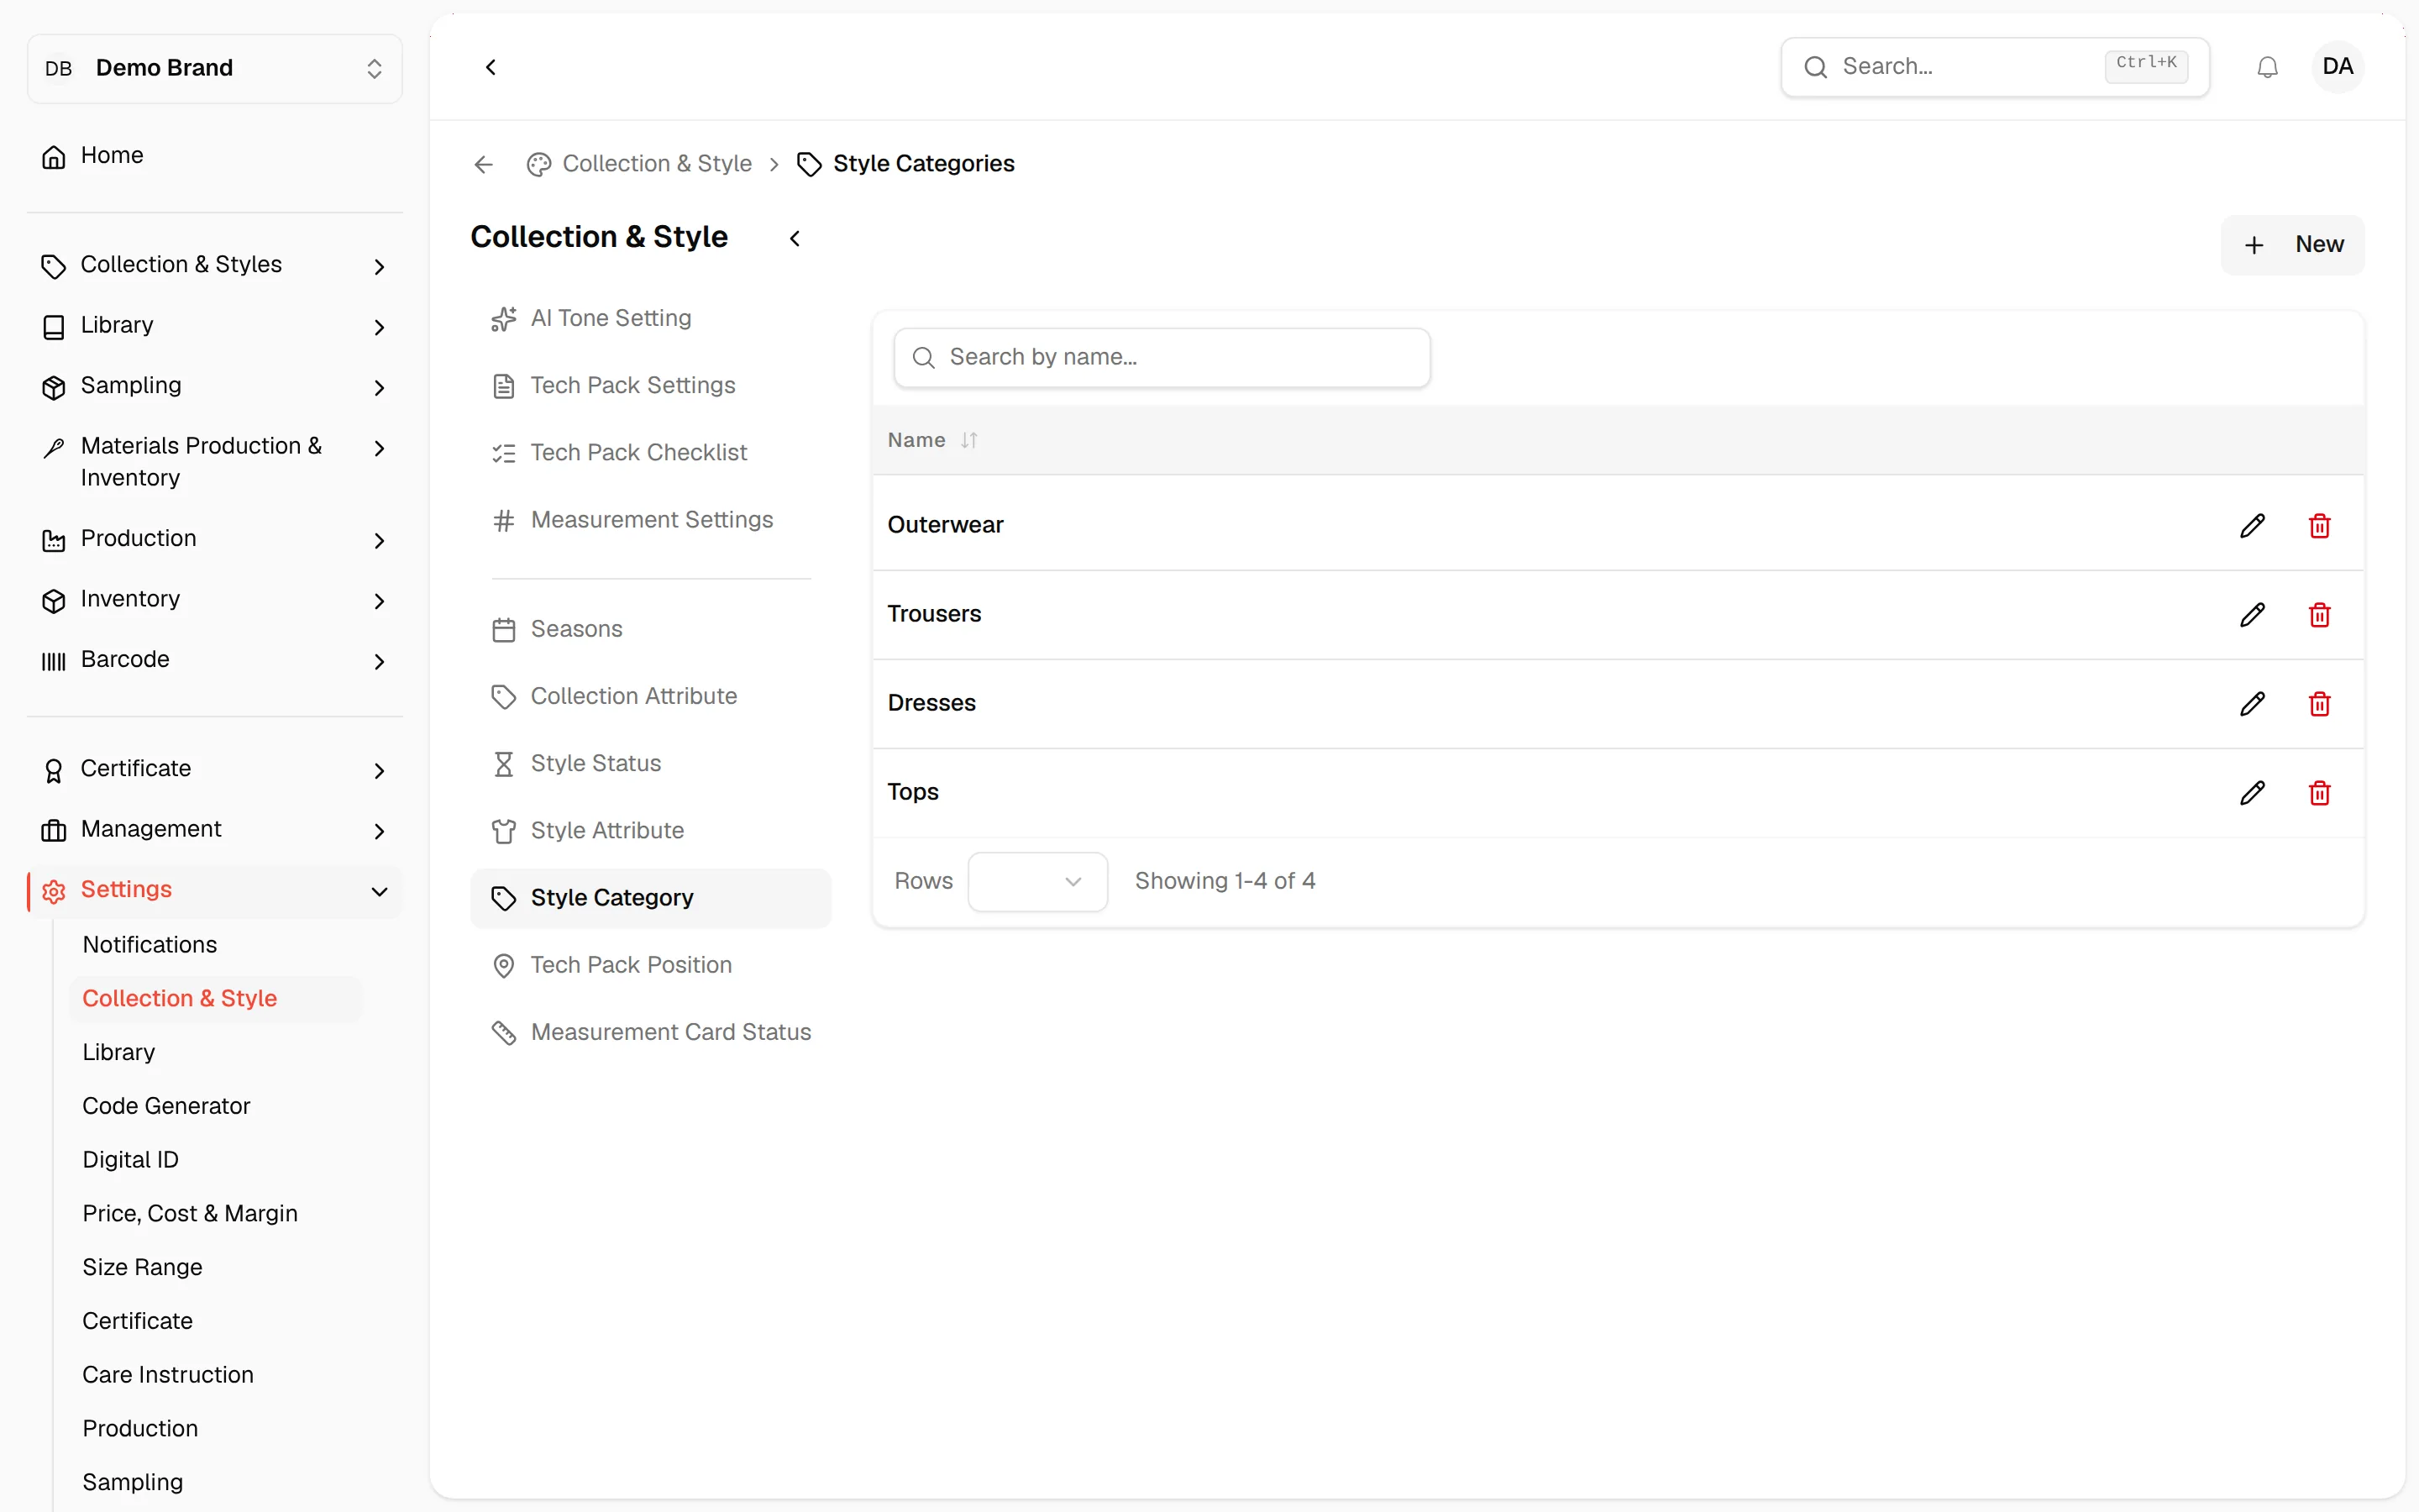Open Digital ID settings
2419x1512 pixels.
[130, 1160]
